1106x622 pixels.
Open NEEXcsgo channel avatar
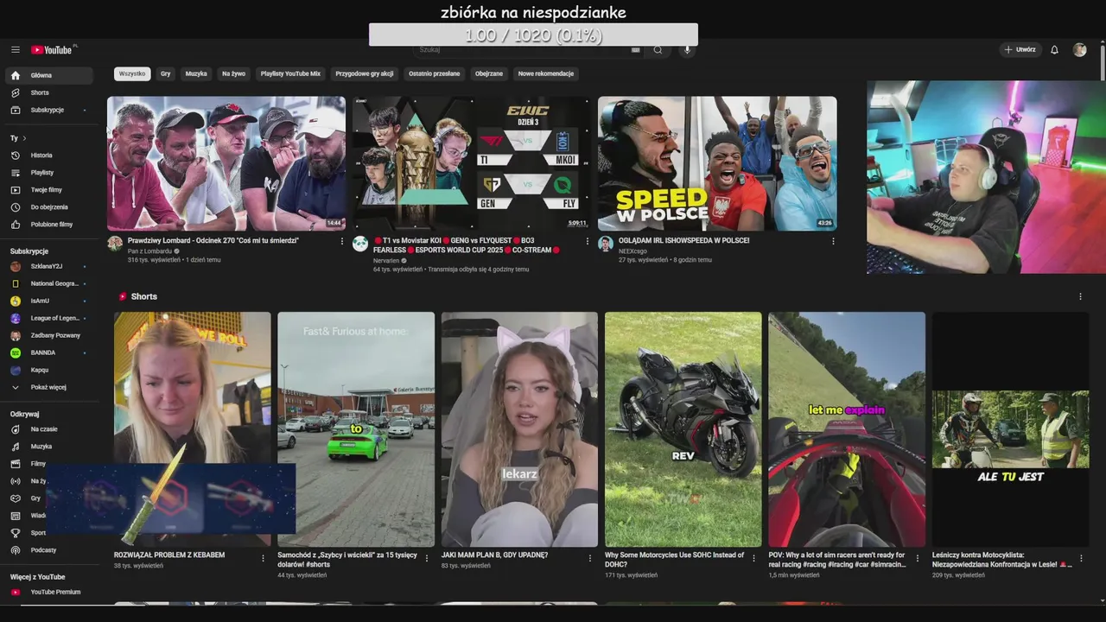606,244
